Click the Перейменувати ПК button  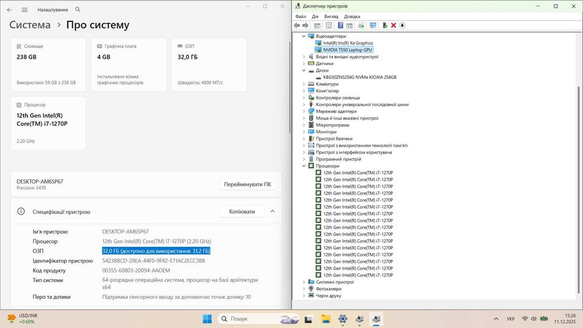click(x=247, y=184)
